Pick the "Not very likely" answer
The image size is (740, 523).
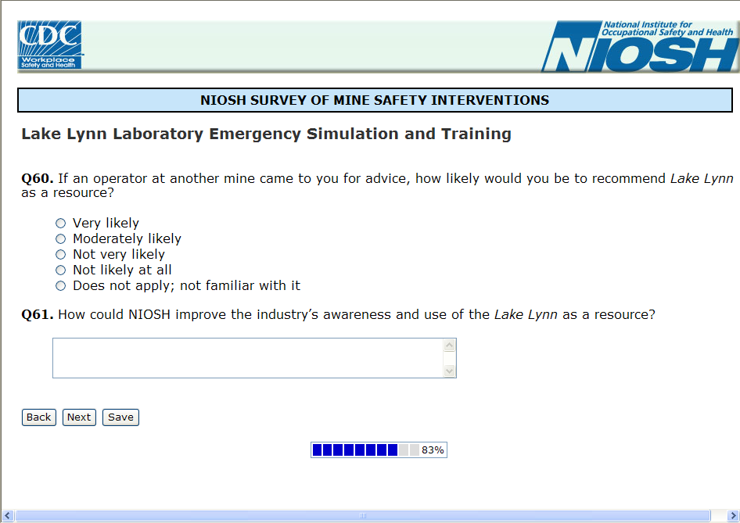click(x=60, y=255)
